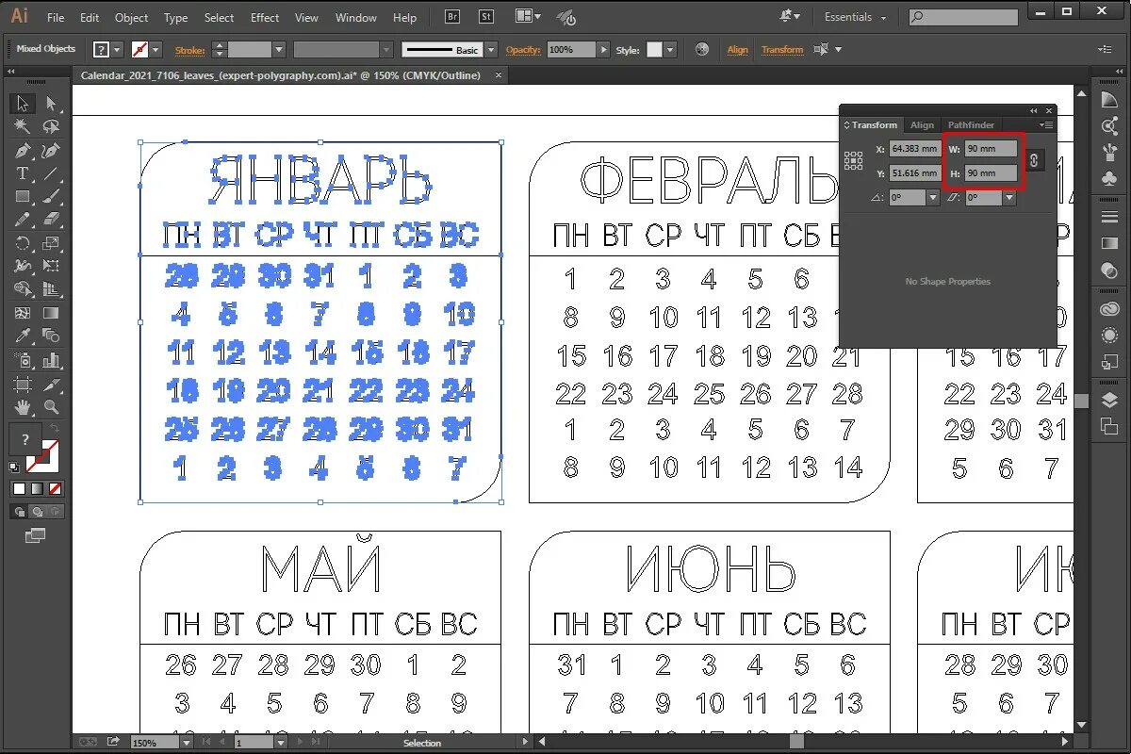Image resolution: width=1131 pixels, height=754 pixels.
Task: Open the Essentials workspace dropdown
Action: pyautogui.click(x=854, y=16)
